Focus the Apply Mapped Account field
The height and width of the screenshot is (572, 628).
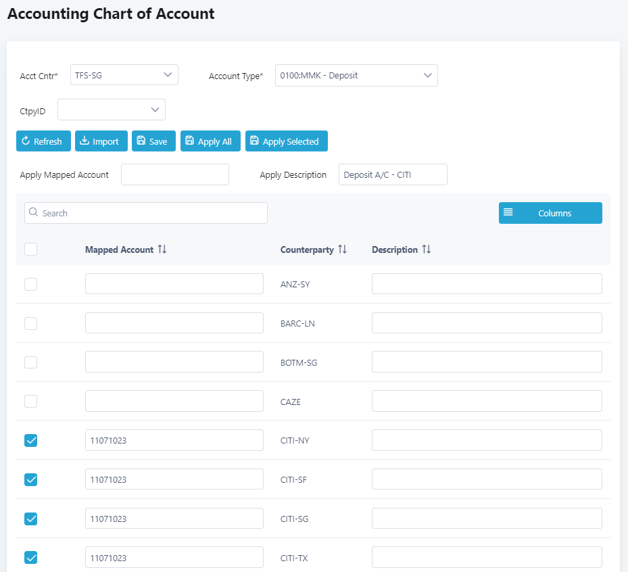point(175,174)
